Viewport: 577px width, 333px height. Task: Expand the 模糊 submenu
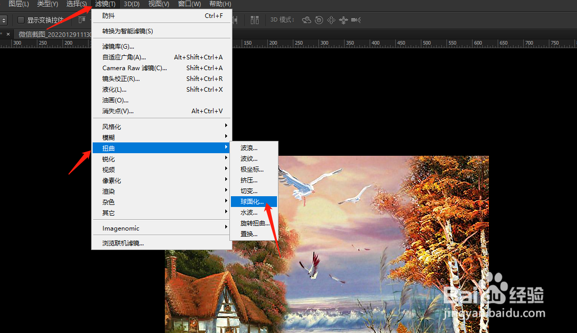(162, 137)
